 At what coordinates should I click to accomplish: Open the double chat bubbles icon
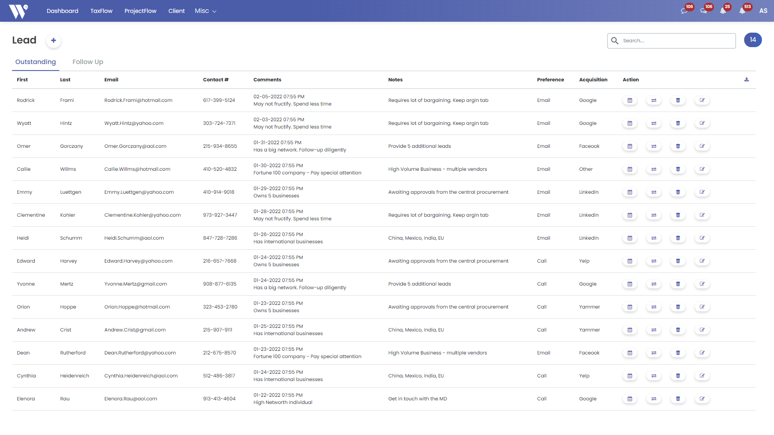tap(703, 11)
